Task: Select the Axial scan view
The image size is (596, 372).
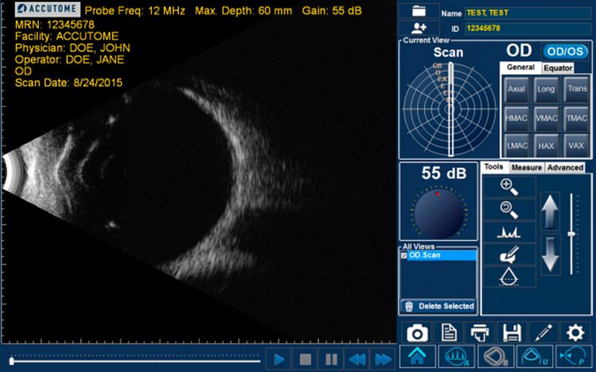Action: 516,89
